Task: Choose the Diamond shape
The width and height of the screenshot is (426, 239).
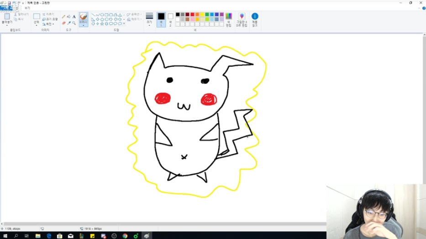Action: pos(98,19)
